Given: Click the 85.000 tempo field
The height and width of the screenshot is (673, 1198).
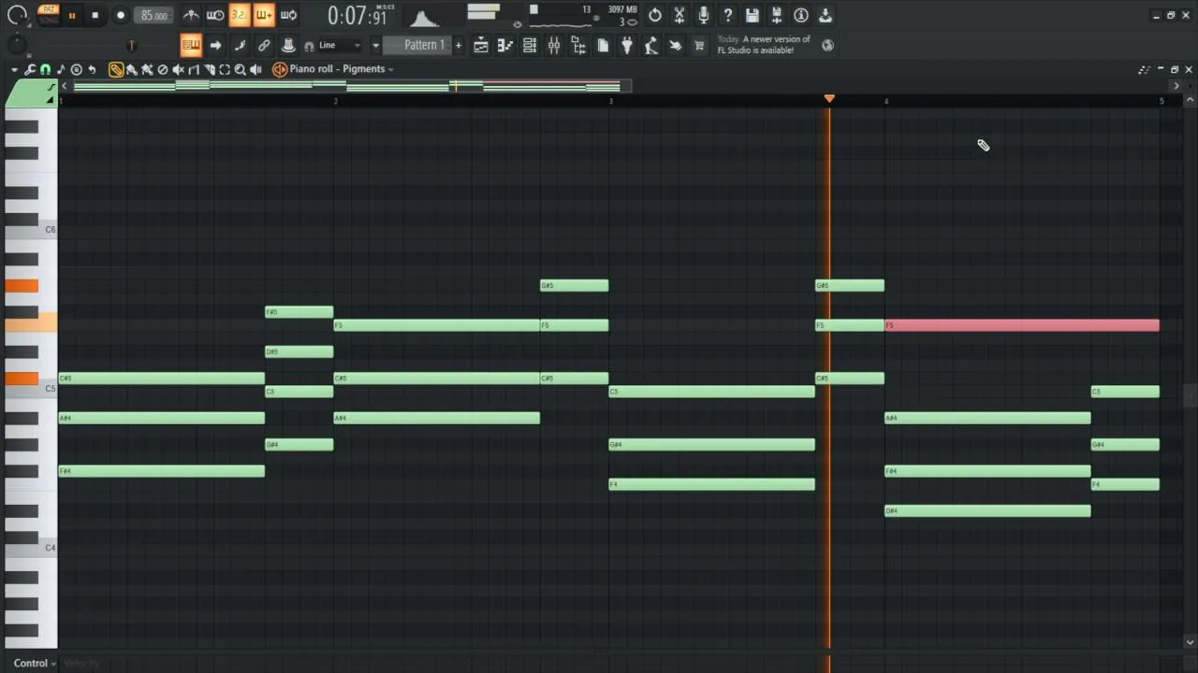Looking at the screenshot, I should (153, 15).
